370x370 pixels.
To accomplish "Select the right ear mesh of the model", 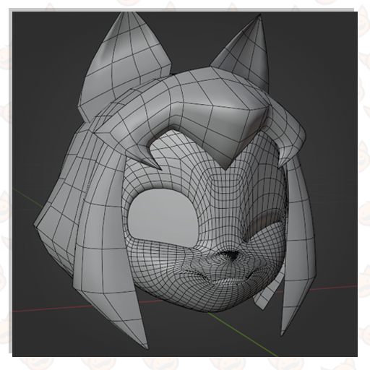I will point(244,53).
